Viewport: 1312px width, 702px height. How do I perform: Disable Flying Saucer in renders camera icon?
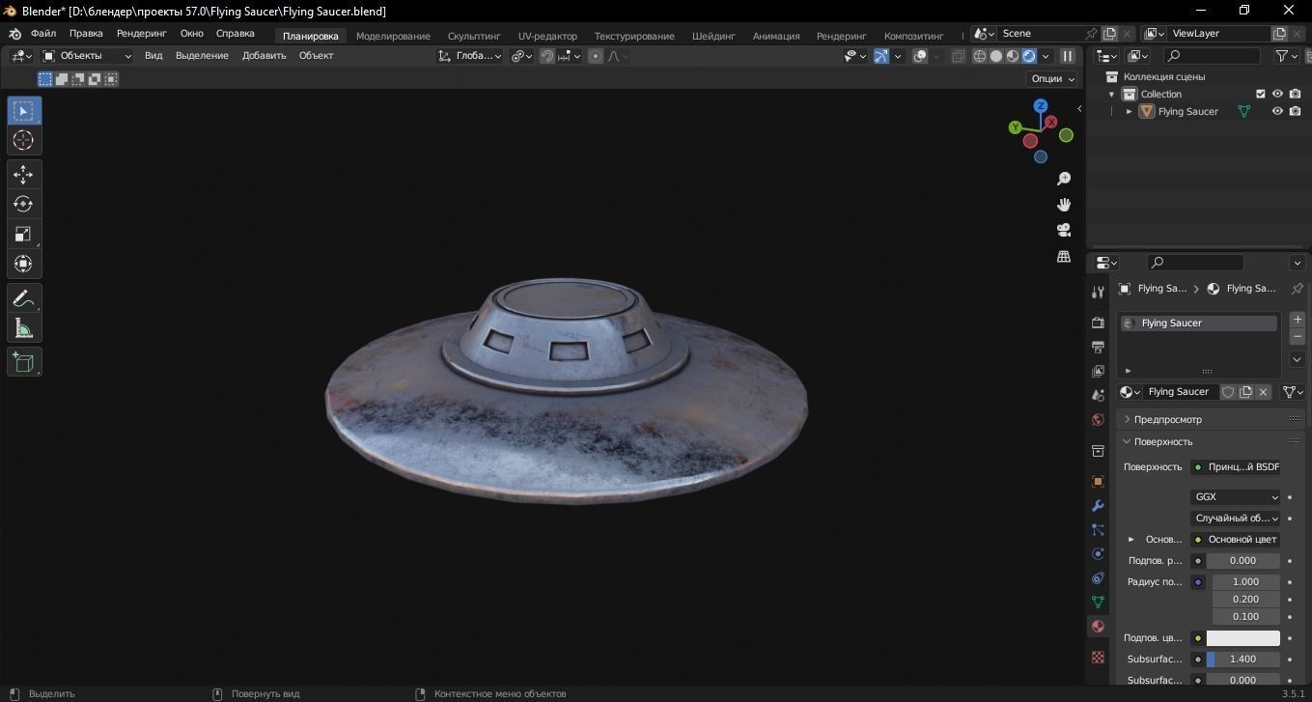coord(1295,111)
